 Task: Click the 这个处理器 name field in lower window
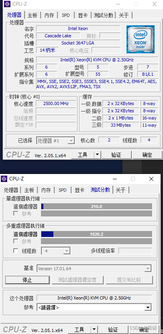pos(94,298)
